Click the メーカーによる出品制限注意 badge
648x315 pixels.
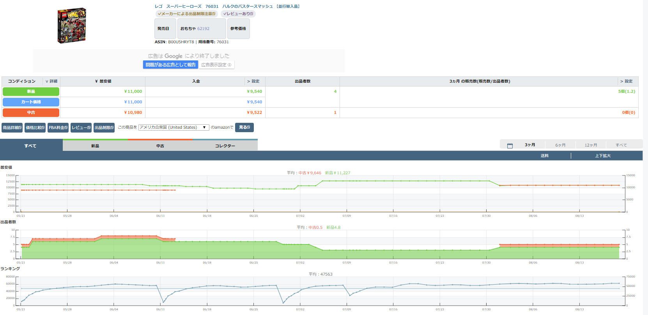click(x=186, y=14)
